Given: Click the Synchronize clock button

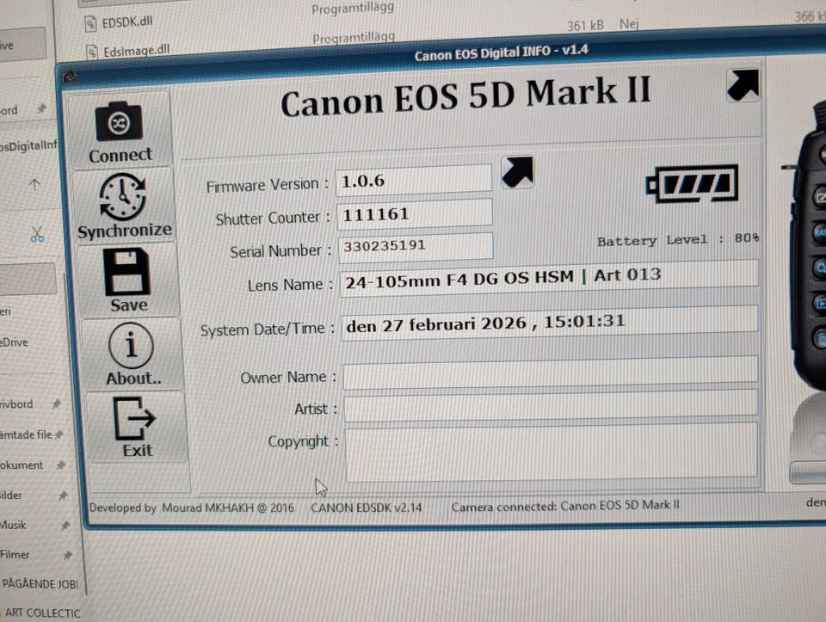Looking at the screenshot, I should [124, 206].
